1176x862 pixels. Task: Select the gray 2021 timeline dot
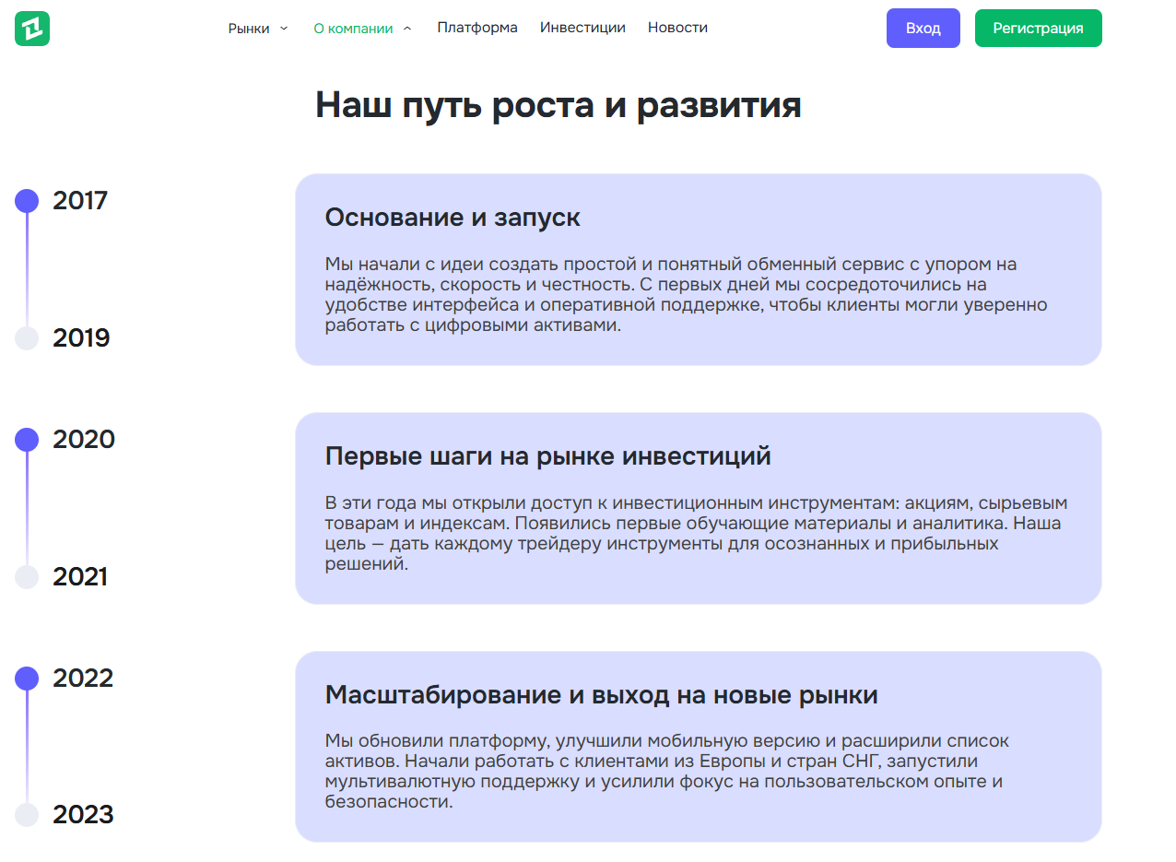(26, 576)
